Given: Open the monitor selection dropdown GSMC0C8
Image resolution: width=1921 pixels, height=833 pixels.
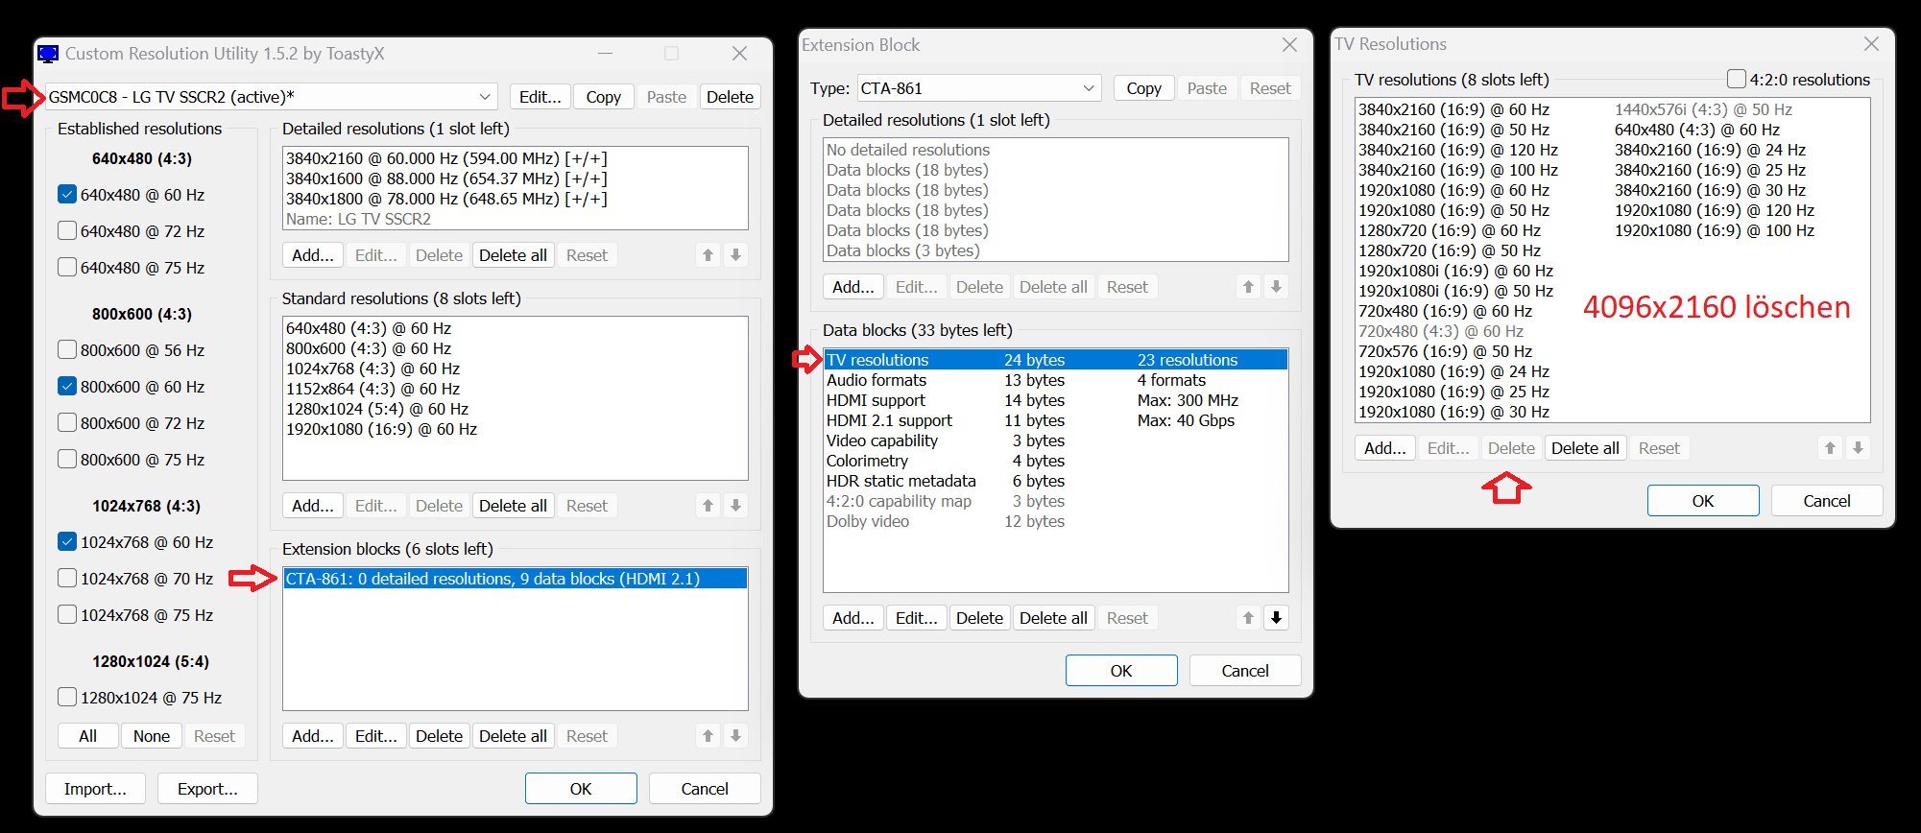Looking at the screenshot, I should tap(272, 97).
